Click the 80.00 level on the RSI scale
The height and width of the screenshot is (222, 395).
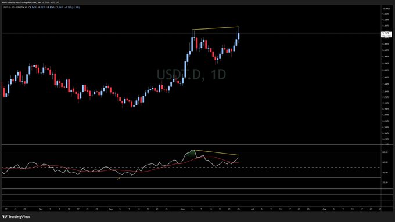pos(385,152)
